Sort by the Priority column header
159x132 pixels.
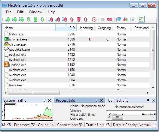(x=121, y=28)
